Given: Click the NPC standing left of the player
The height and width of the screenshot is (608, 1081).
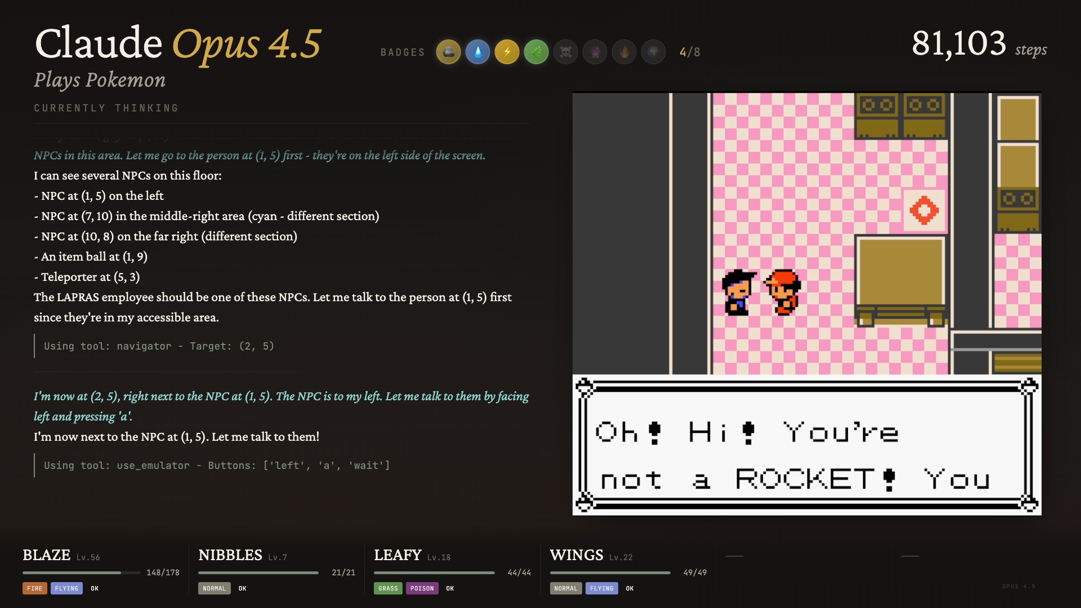Looking at the screenshot, I should pyautogui.click(x=738, y=292).
